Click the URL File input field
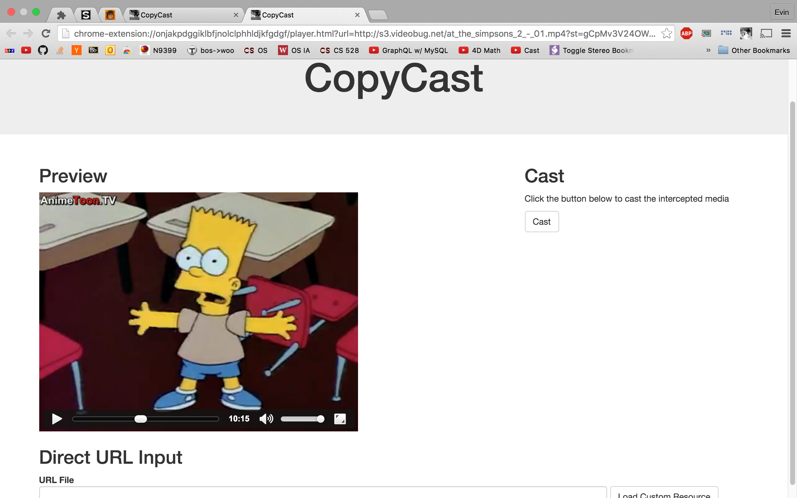Screen dimensions: 797x498 coord(323,493)
